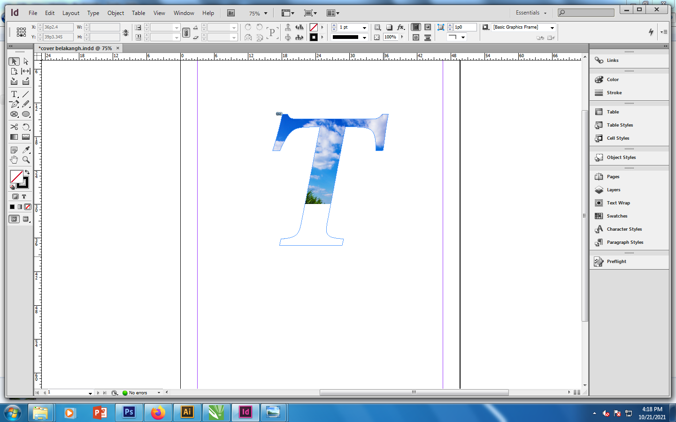Select the Type tool

(x=14, y=94)
